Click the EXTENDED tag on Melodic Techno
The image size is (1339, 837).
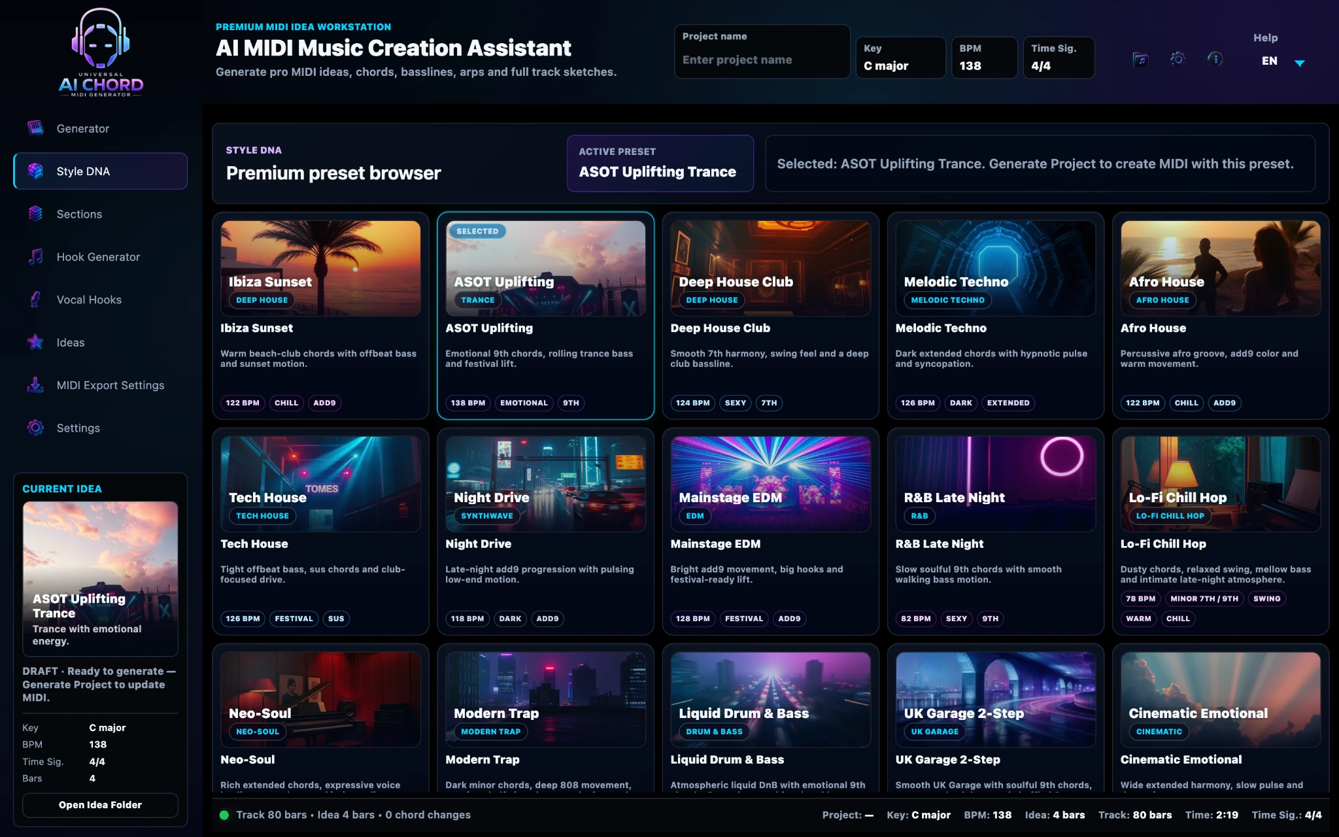point(1008,403)
